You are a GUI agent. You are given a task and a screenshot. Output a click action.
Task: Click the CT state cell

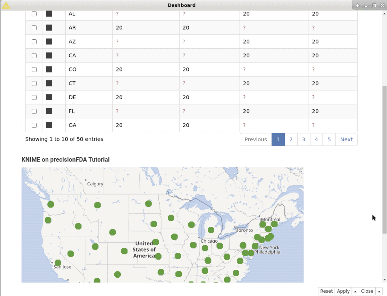pos(89,83)
